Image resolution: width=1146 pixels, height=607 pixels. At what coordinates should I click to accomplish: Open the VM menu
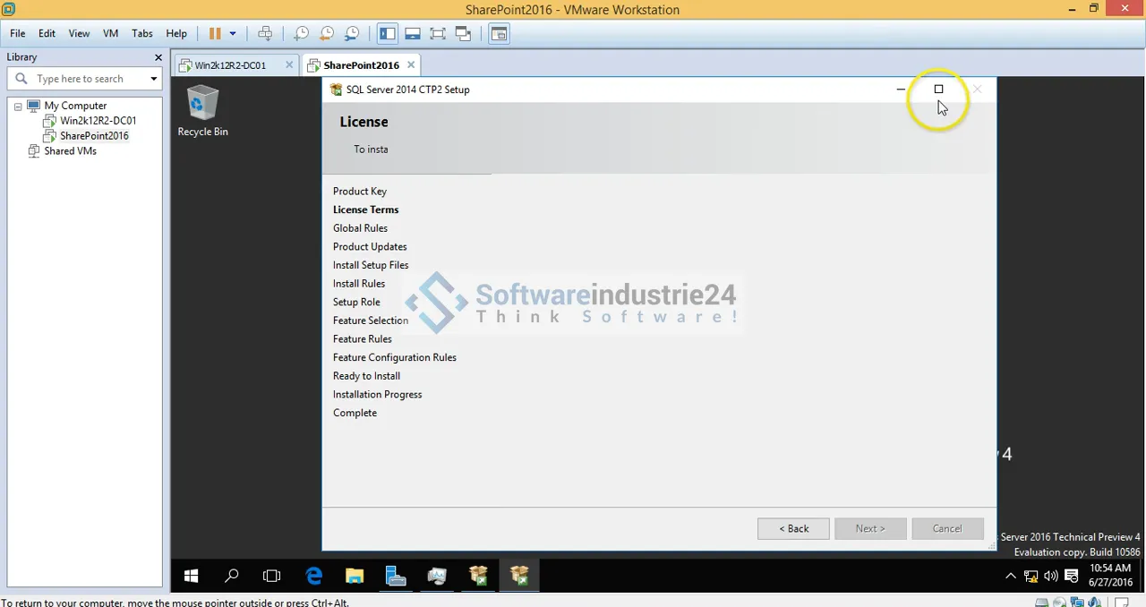(110, 33)
